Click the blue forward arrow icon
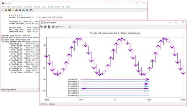 click(x=27, y=10)
